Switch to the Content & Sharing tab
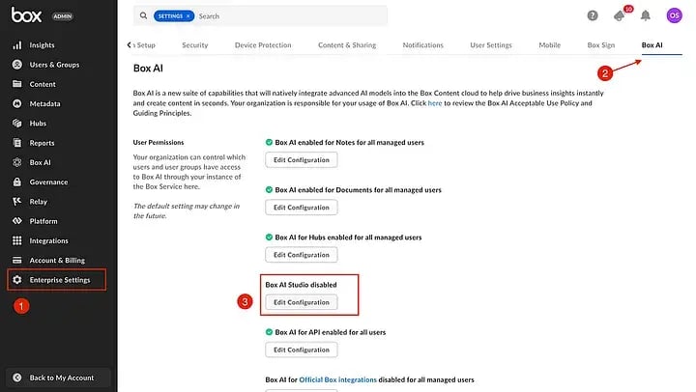Viewport: 696px width, 392px height. (347, 45)
